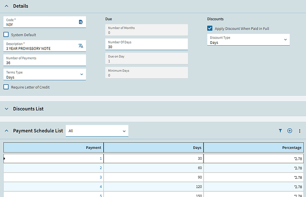Select the Minimum Days field
This screenshot has width=306, height=197.
coord(146,73)
